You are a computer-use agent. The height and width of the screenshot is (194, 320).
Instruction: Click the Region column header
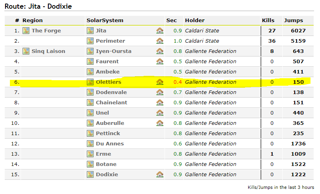[33, 20]
